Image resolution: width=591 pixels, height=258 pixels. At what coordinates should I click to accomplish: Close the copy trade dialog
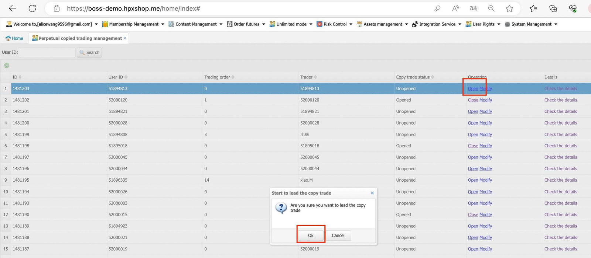372,193
